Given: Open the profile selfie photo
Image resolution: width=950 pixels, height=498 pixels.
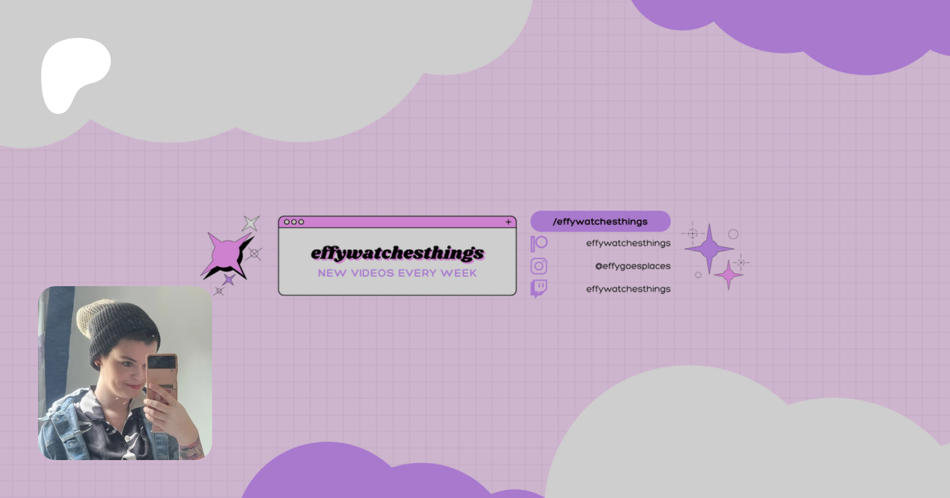Looking at the screenshot, I should point(125,373).
